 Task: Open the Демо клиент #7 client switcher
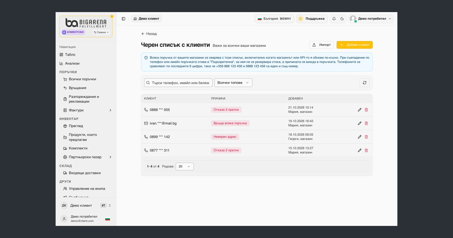(86, 206)
